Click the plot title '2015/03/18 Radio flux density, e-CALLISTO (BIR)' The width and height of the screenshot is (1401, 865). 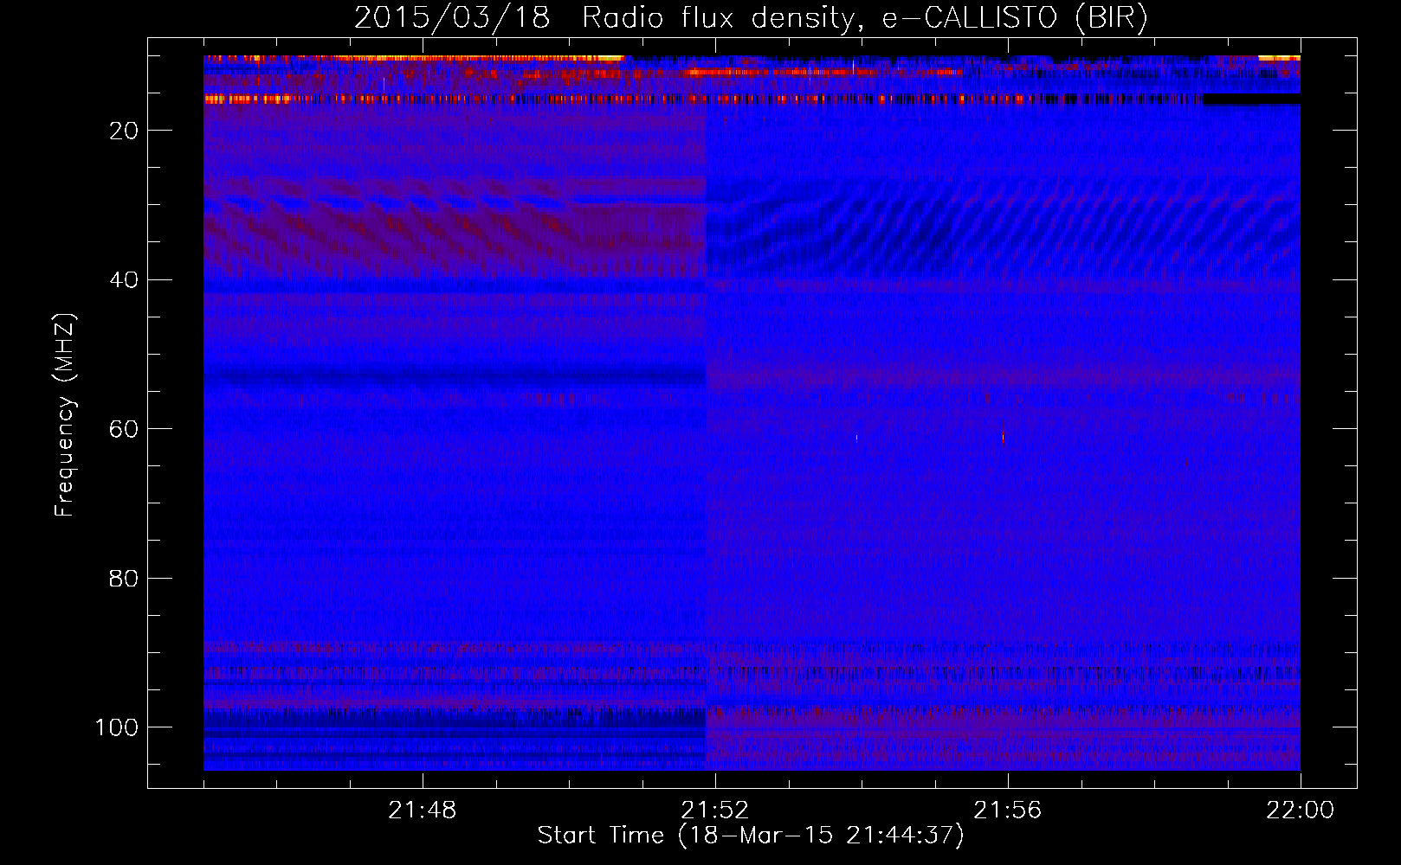[x=751, y=17]
